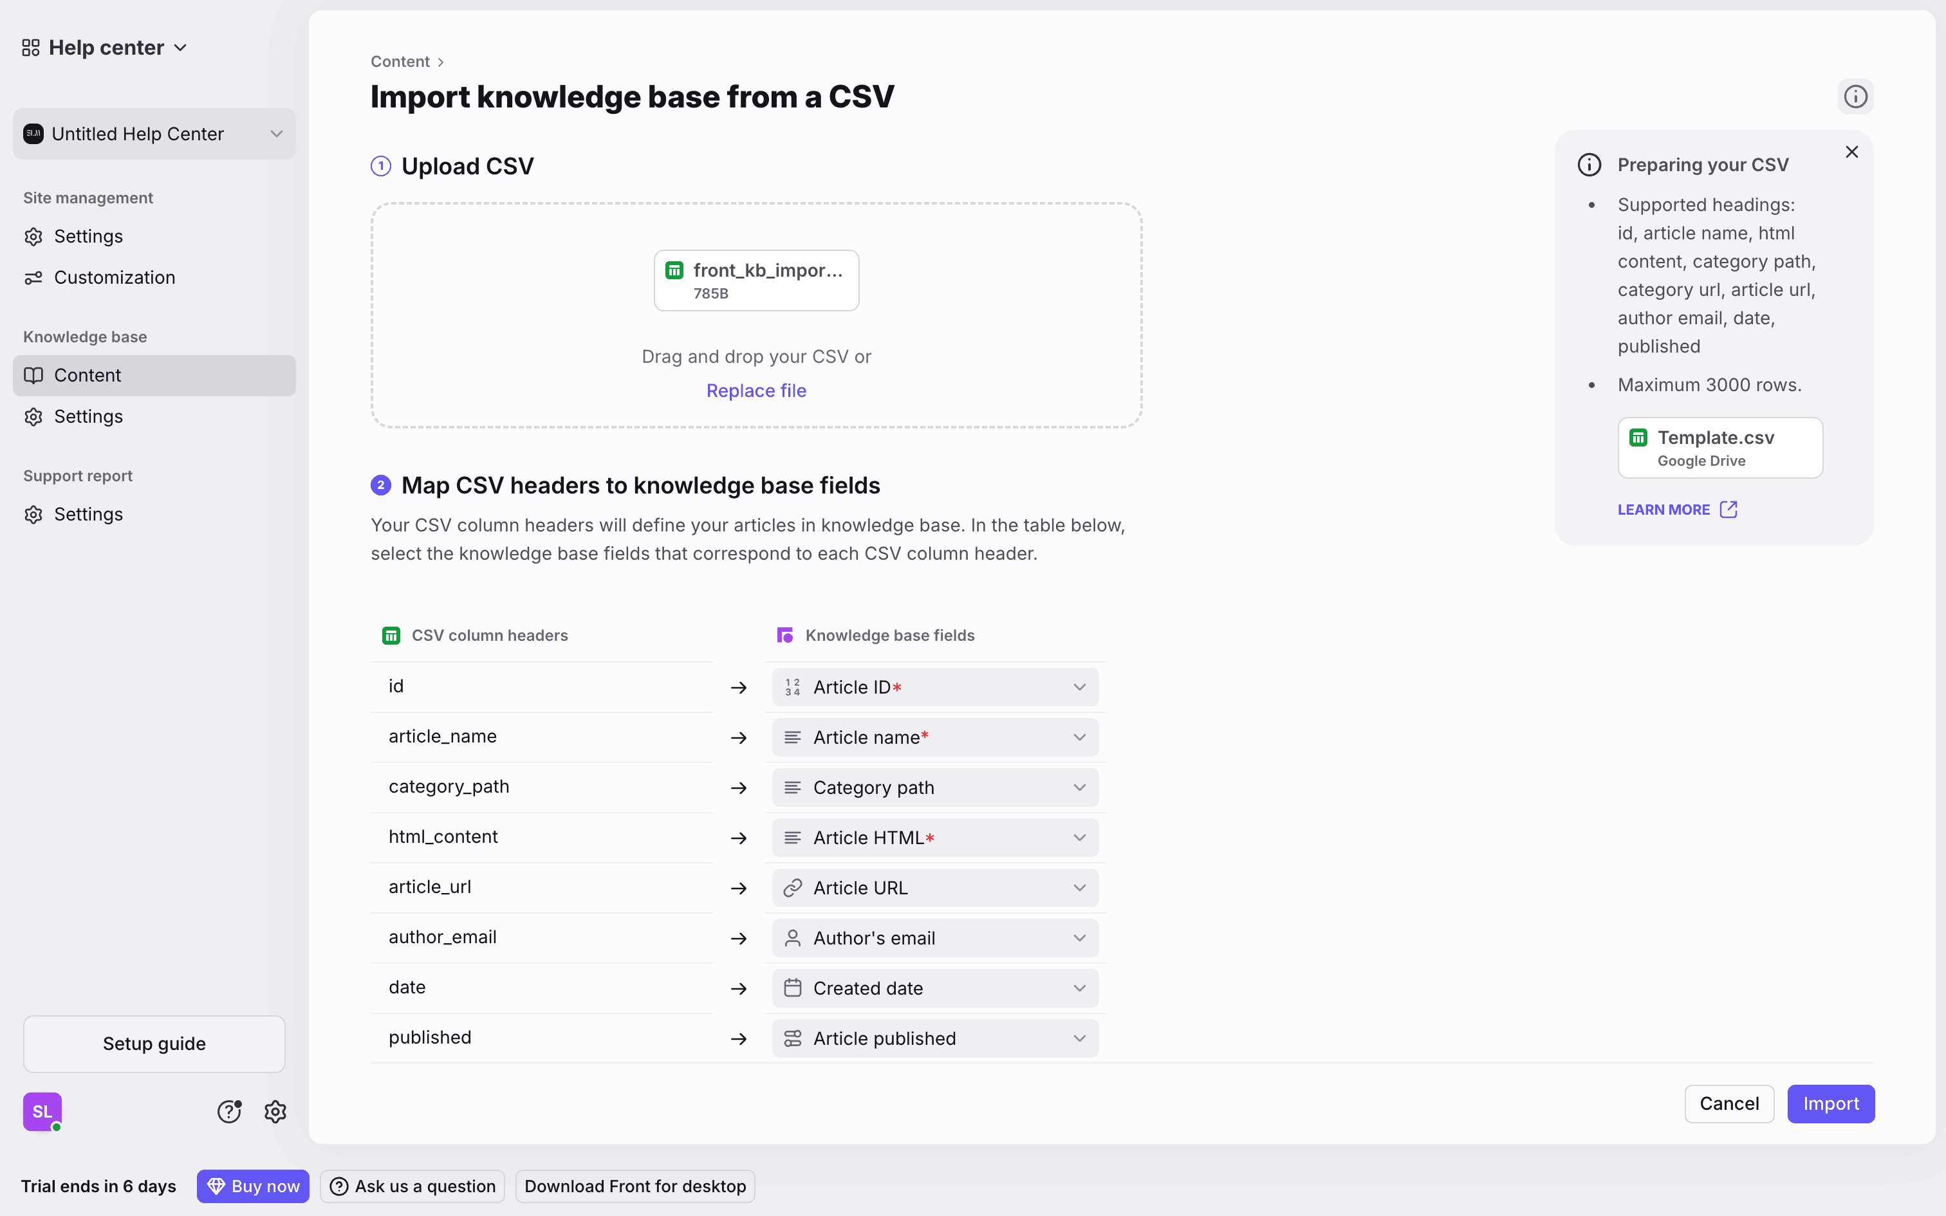Click the Buy now diamond button
Viewport: 1946px width, 1216px height.
pyautogui.click(x=252, y=1186)
